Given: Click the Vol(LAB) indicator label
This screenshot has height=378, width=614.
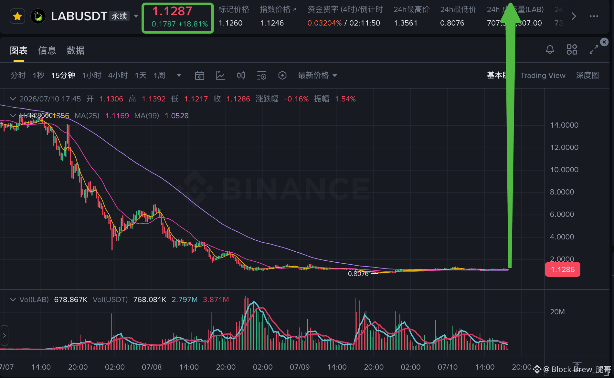Looking at the screenshot, I should click(34, 299).
